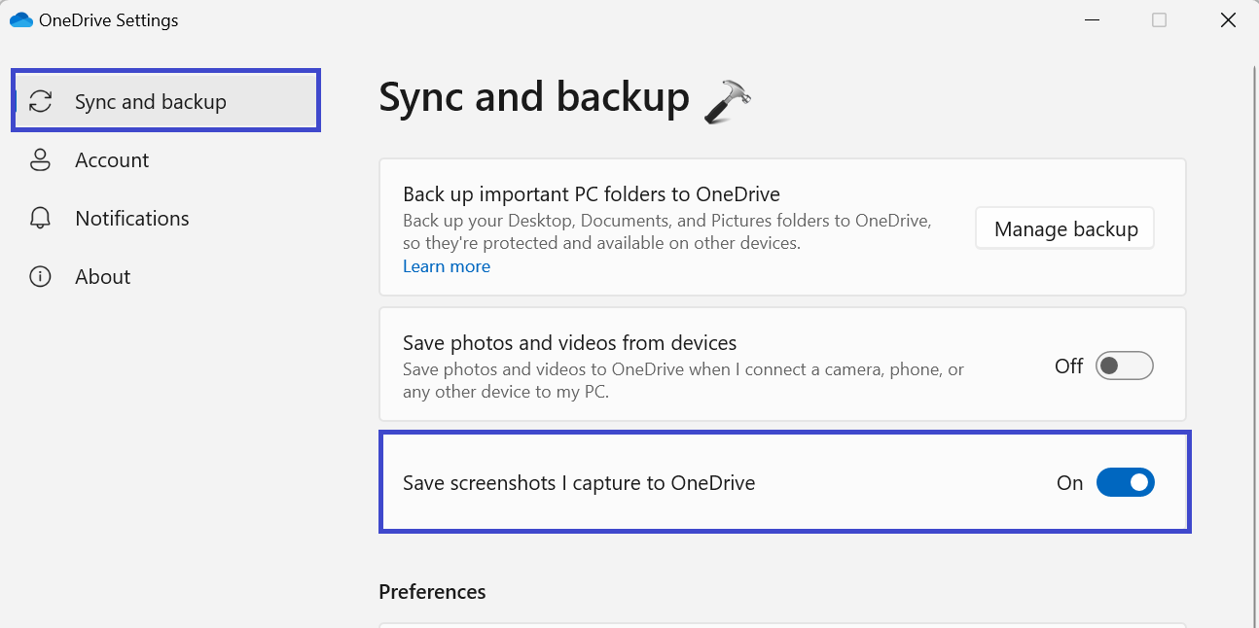Switch to the Account tab
Image resolution: width=1259 pixels, height=628 pixels.
[x=112, y=160]
